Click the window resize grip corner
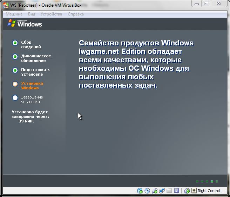Screen dimensions: 230x197 pyautogui.click(x=225, y=192)
